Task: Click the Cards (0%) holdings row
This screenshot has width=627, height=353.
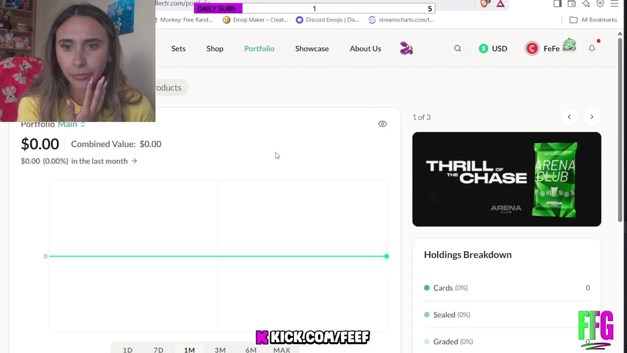Action: 506,288
